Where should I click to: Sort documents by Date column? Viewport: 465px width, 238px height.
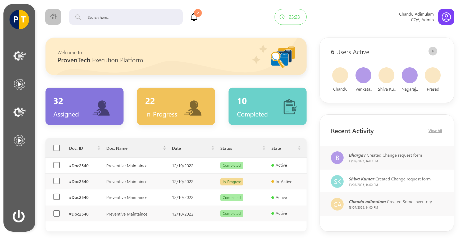pyautogui.click(x=213, y=148)
